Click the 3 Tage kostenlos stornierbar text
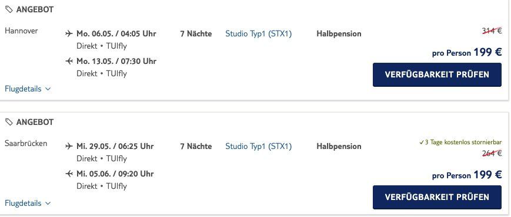The image size is (511, 217). point(463,143)
